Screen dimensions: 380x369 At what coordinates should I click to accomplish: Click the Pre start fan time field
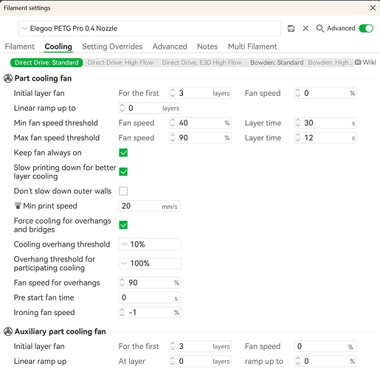click(150, 297)
